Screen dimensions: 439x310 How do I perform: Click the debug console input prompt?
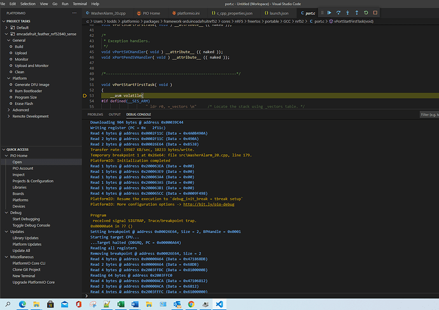(x=260, y=296)
